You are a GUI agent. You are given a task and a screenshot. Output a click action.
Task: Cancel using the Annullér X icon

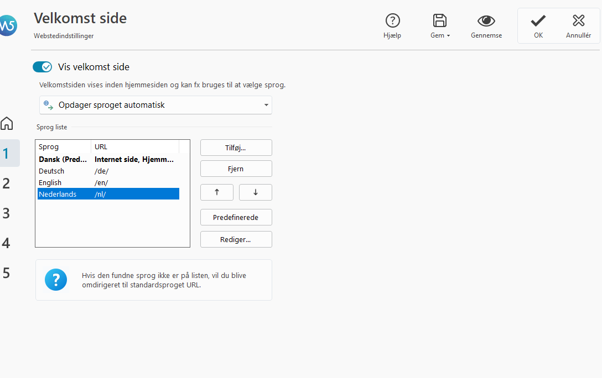coord(578,21)
